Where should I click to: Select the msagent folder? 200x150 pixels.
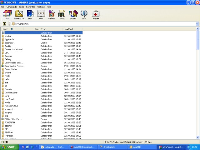[x=9, y=109]
